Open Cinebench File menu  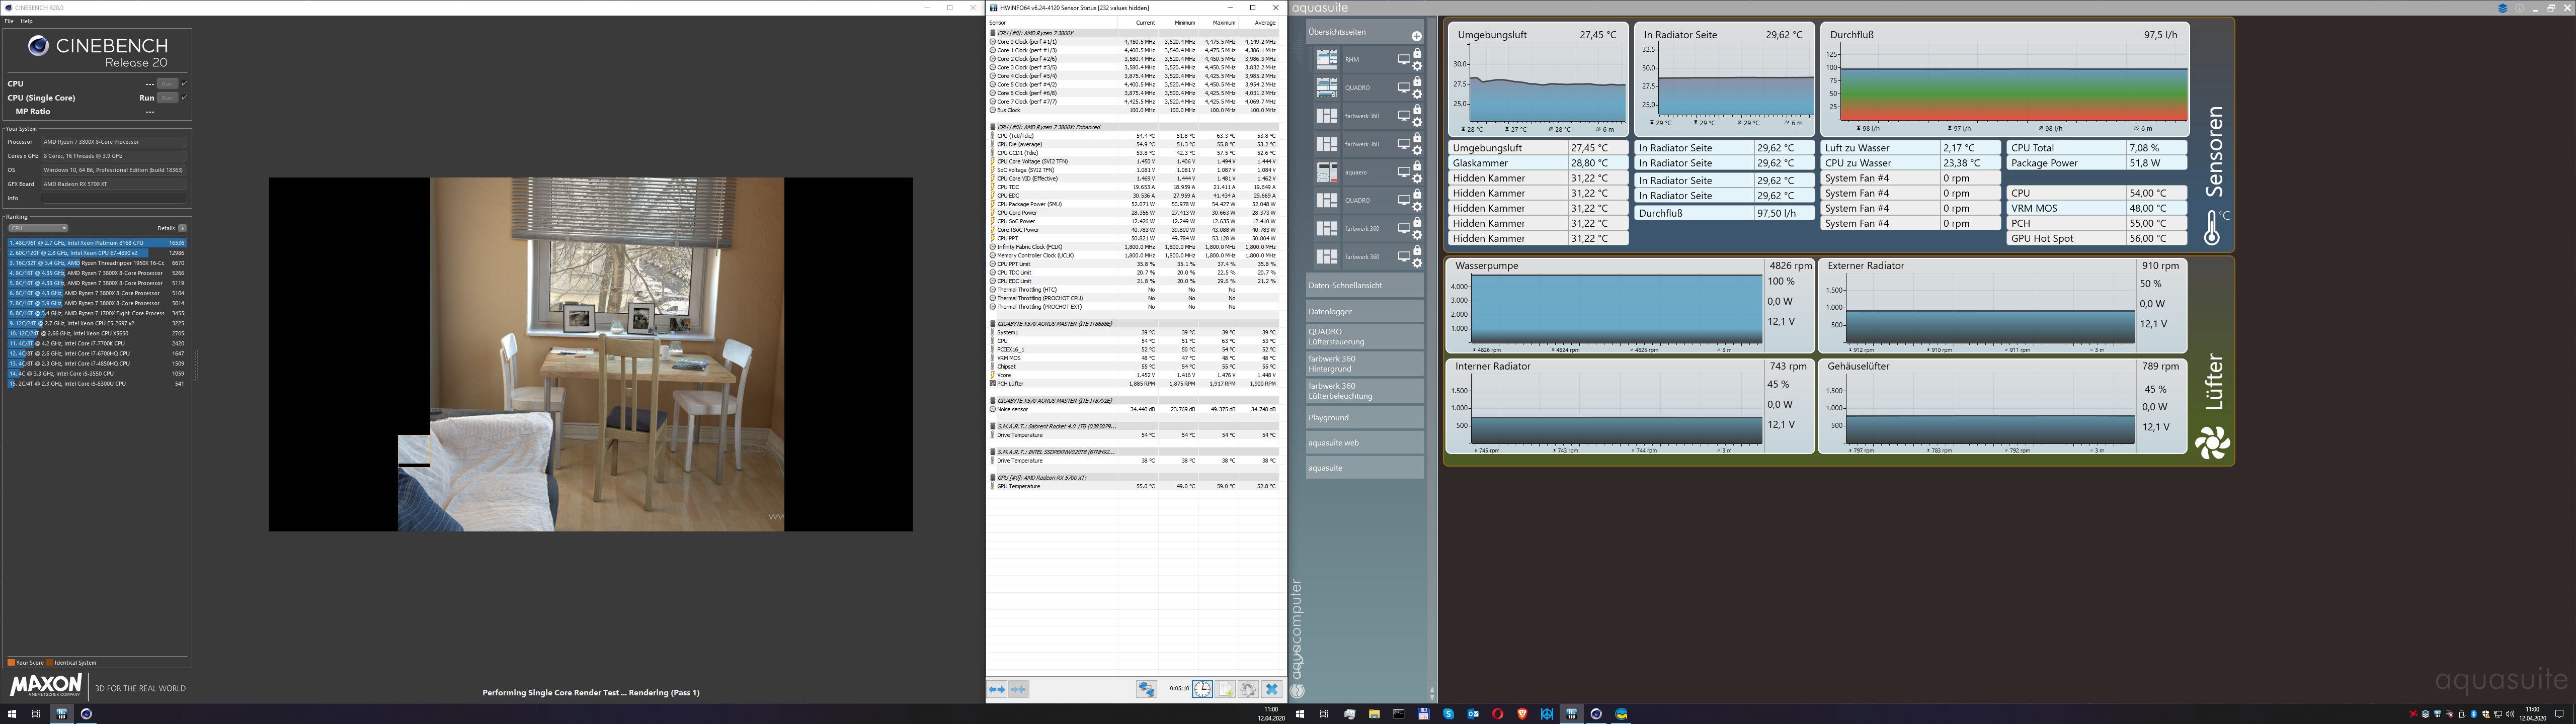[x=9, y=21]
